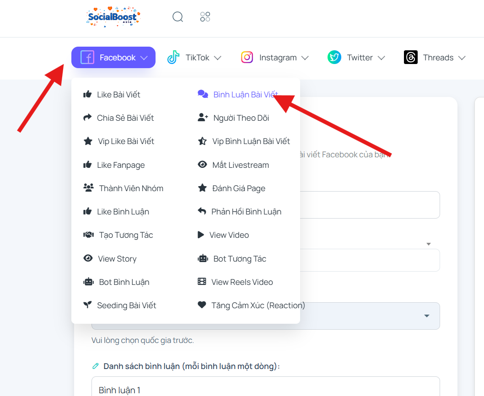Open the search magnifier icon

178,16
